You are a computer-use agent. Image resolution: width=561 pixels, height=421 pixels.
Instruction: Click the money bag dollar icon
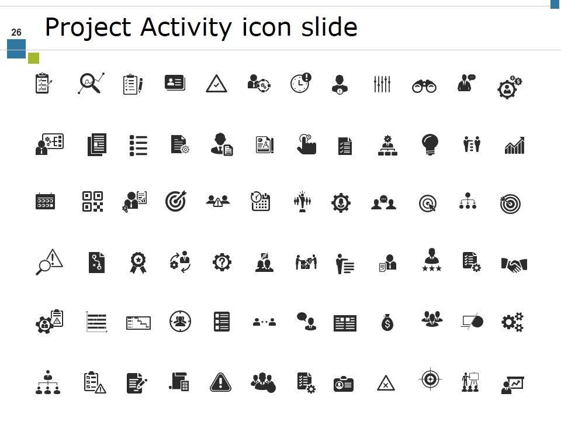point(387,322)
